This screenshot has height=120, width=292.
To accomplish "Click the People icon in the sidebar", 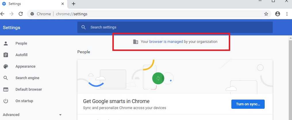I will click(x=5, y=43).
